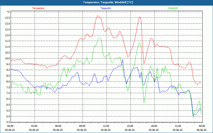The height and width of the screenshot is (133, 213).
Task: Click the 18:00 time axis label
Action: click(x=154, y=126)
